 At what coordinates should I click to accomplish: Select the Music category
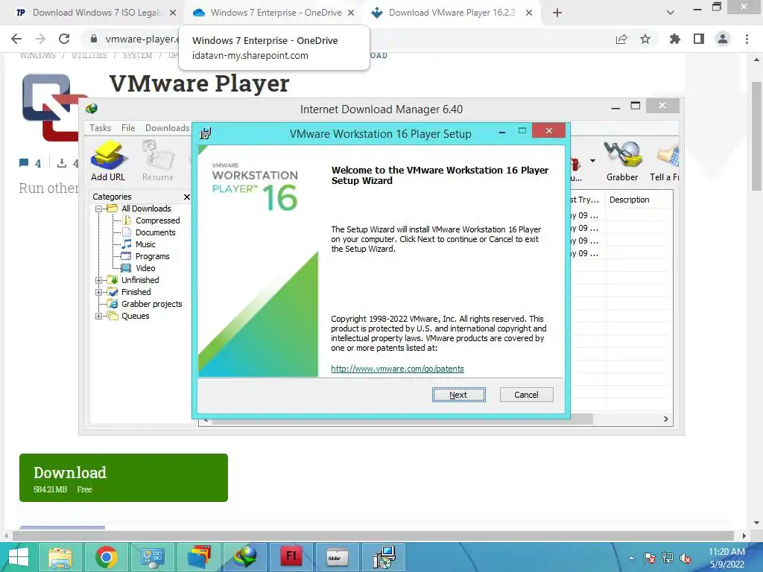(145, 244)
